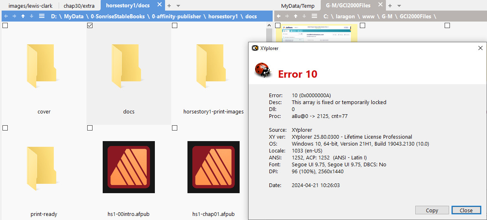Jump to horsestory1 in the breadcrumb
Viewport: 487px width, 220px height.
[x=223, y=16]
